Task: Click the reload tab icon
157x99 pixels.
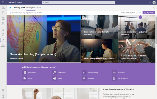Action: pos(154,8)
